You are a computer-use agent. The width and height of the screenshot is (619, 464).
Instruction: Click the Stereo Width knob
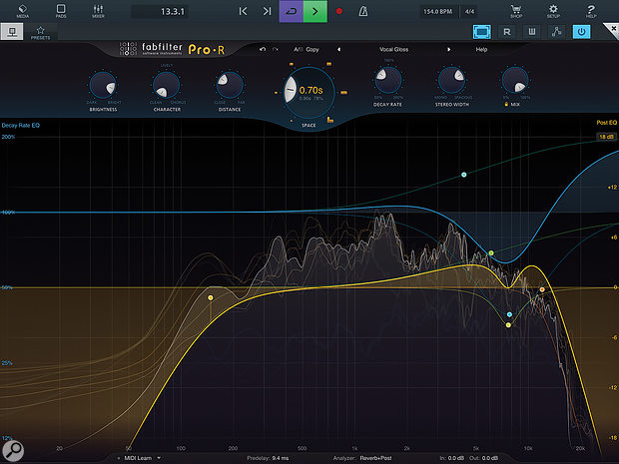click(451, 80)
